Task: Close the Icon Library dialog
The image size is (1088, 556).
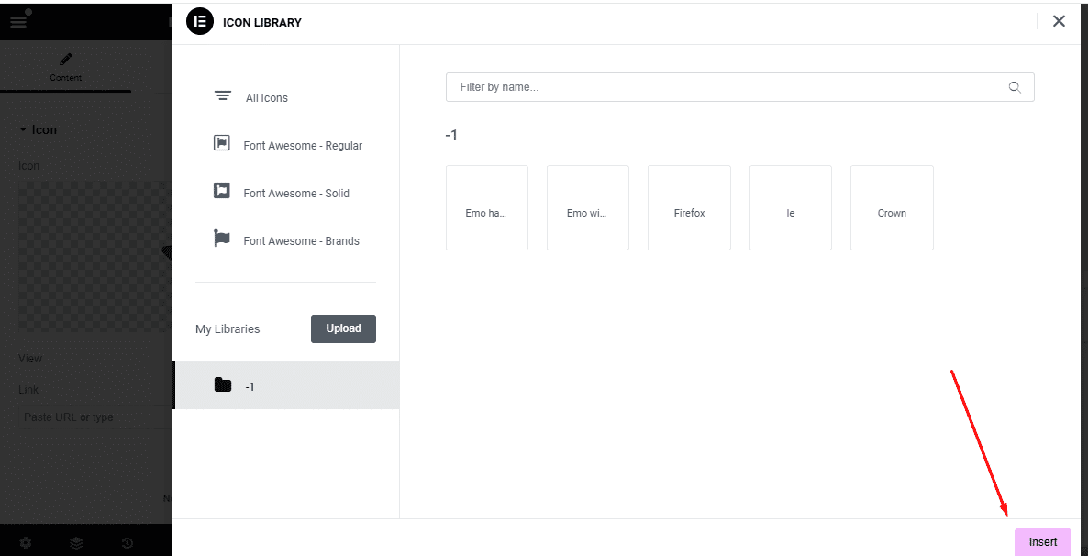Action: pyautogui.click(x=1059, y=21)
